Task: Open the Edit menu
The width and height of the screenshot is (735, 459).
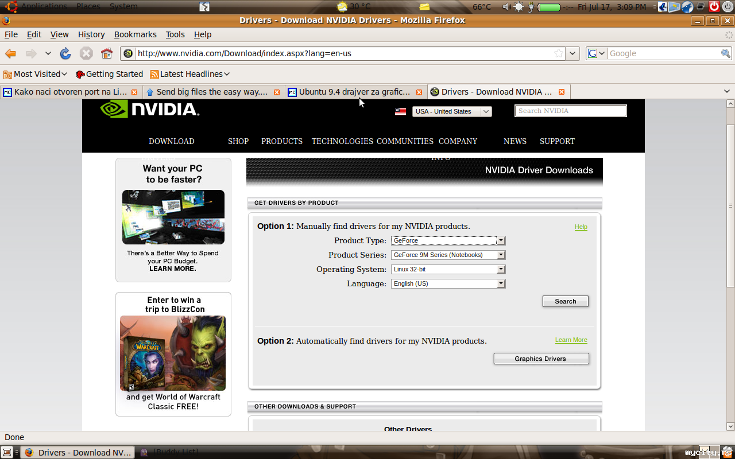Action: pos(34,34)
